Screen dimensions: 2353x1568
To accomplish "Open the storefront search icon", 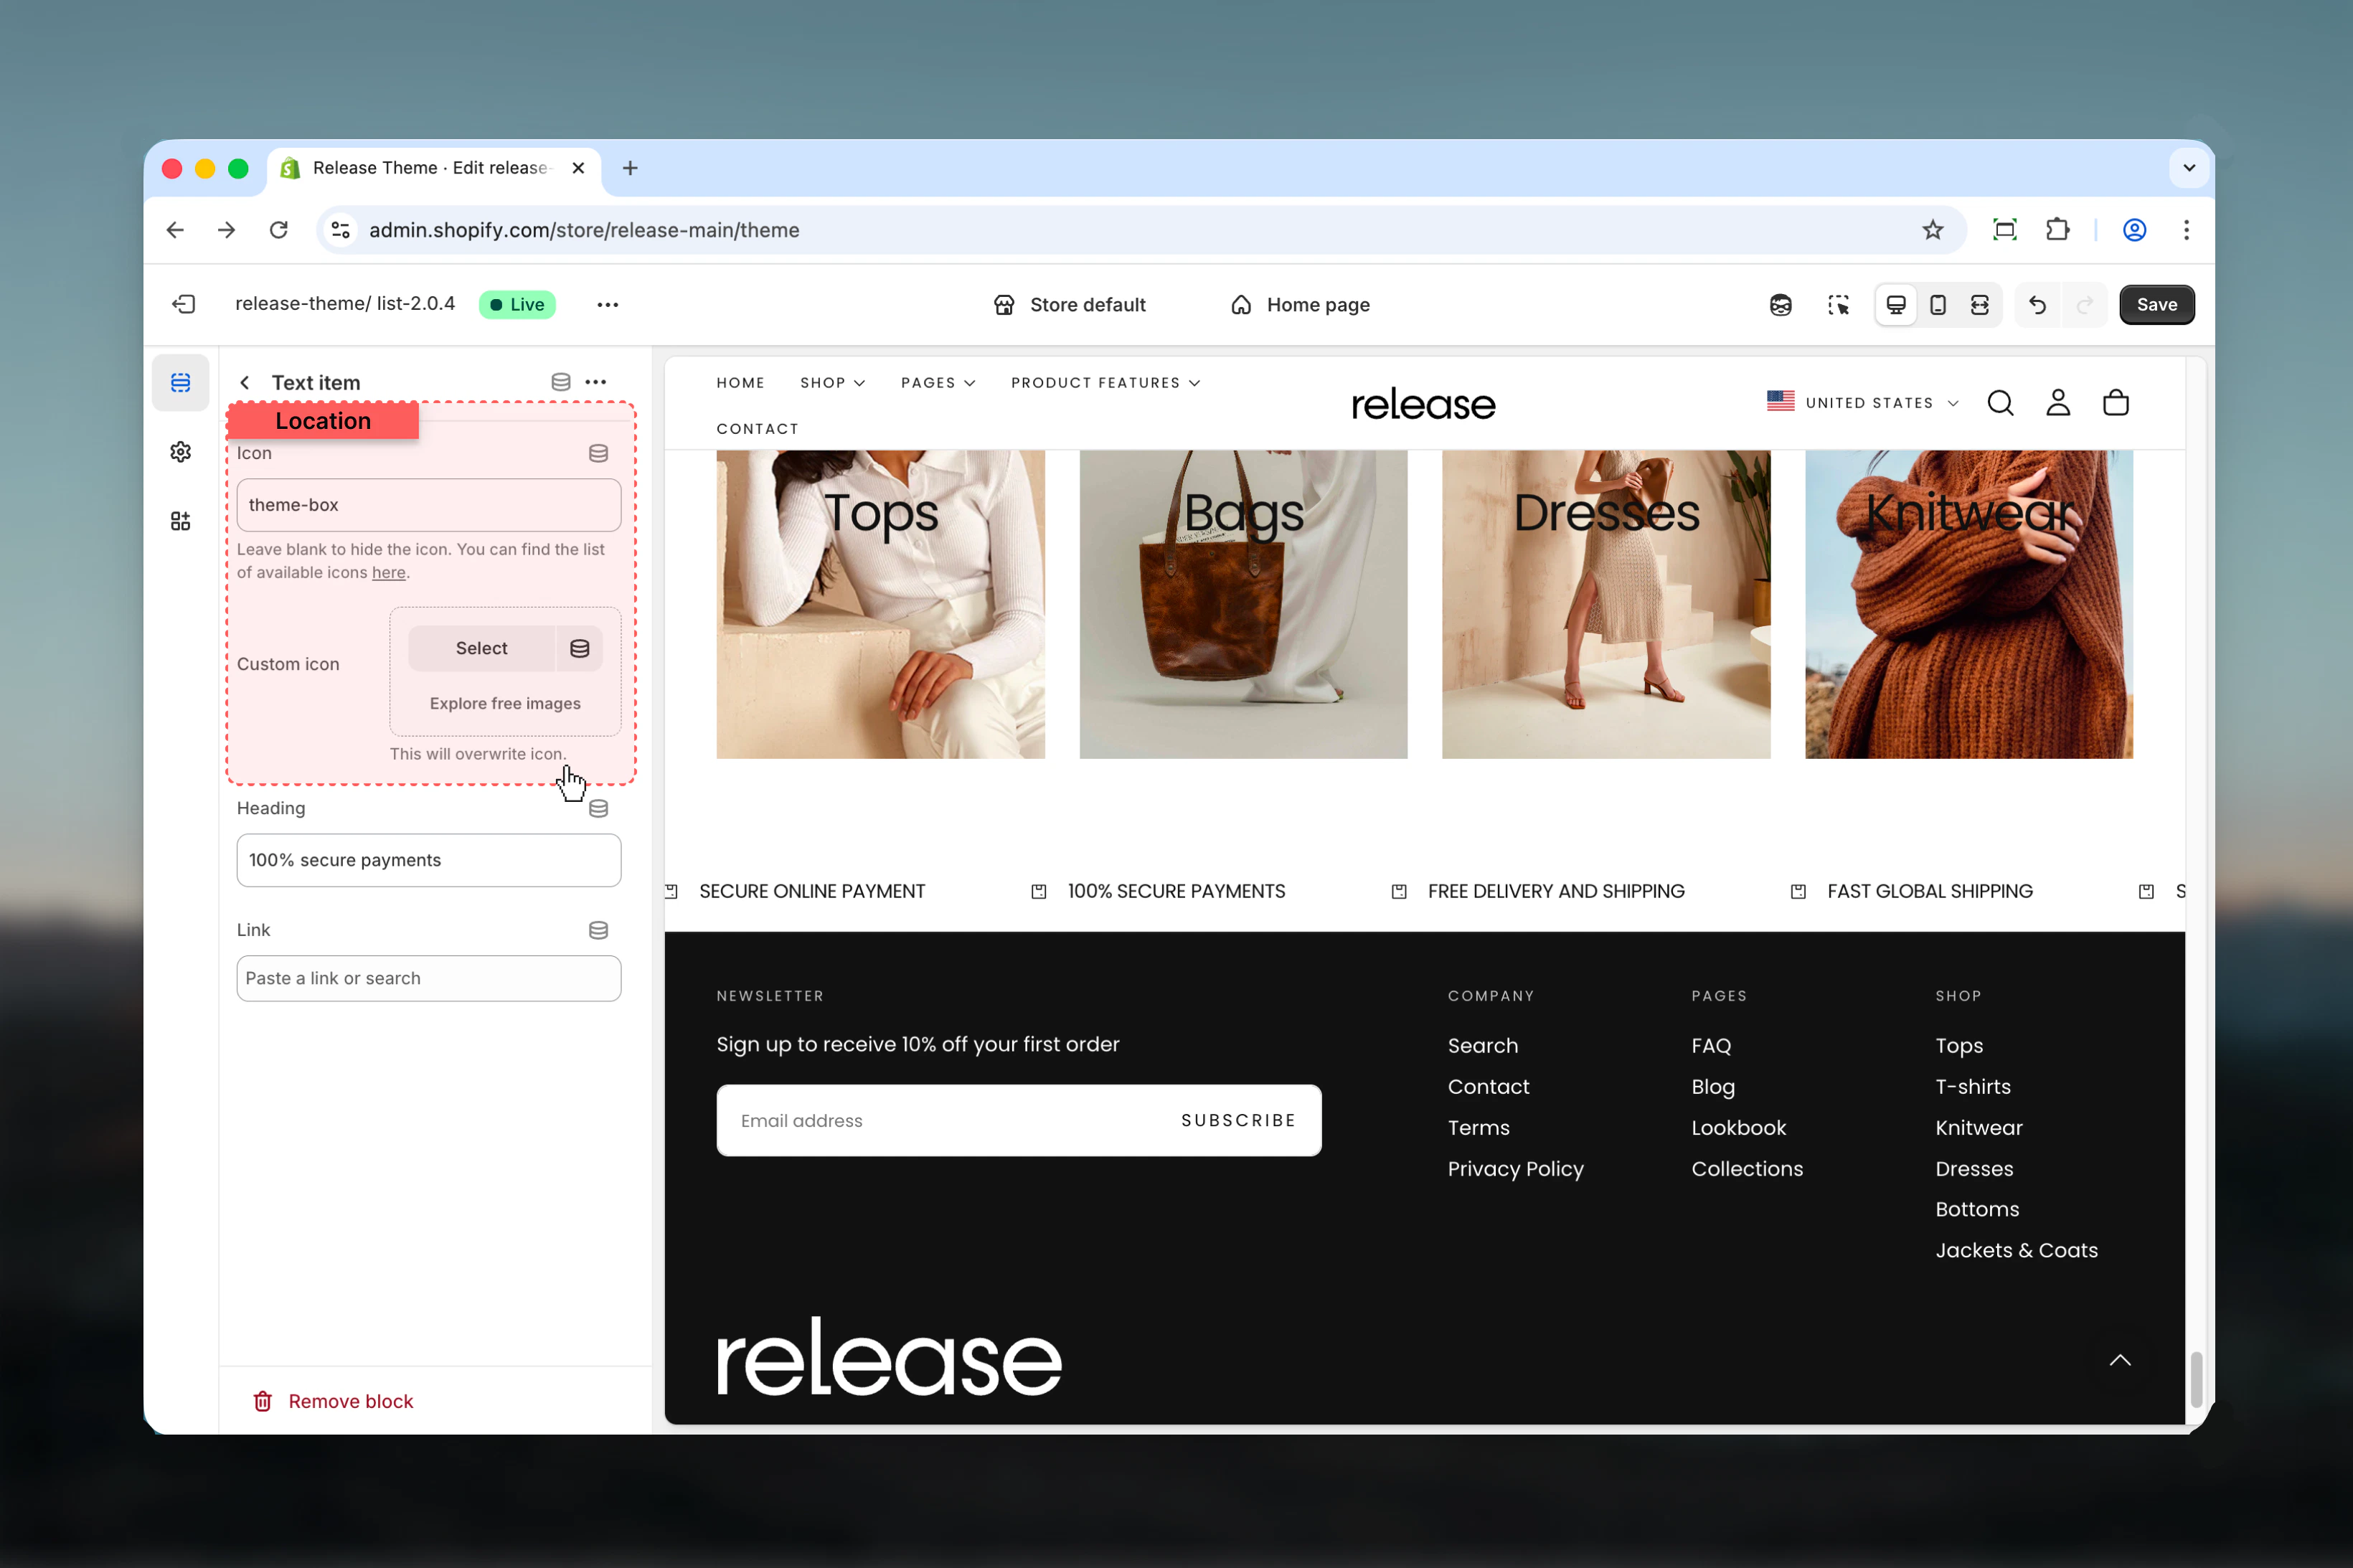I will click(2000, 402).
